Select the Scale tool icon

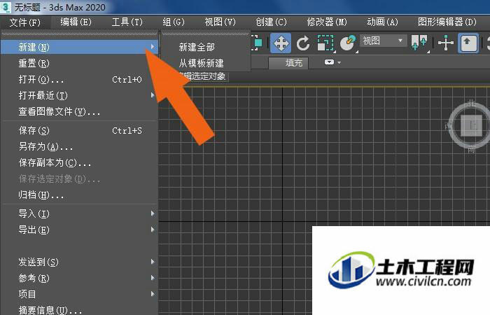click(325, 43)
